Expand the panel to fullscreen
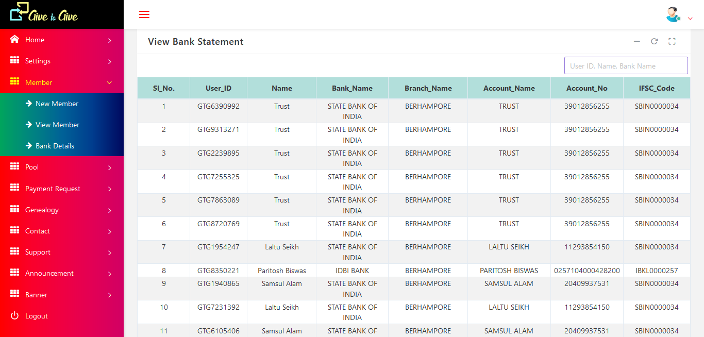The height and width of the screenshot is (337, 704). point(672,41)
